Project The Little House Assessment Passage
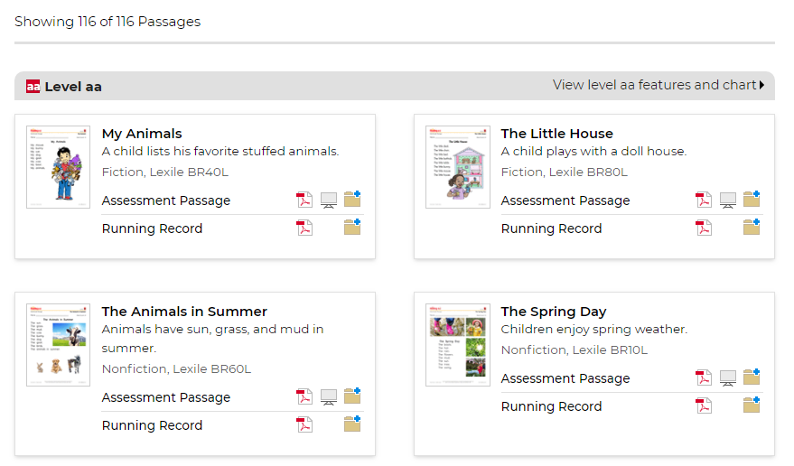This screenshot has height=466, width=794. point(728,200)
